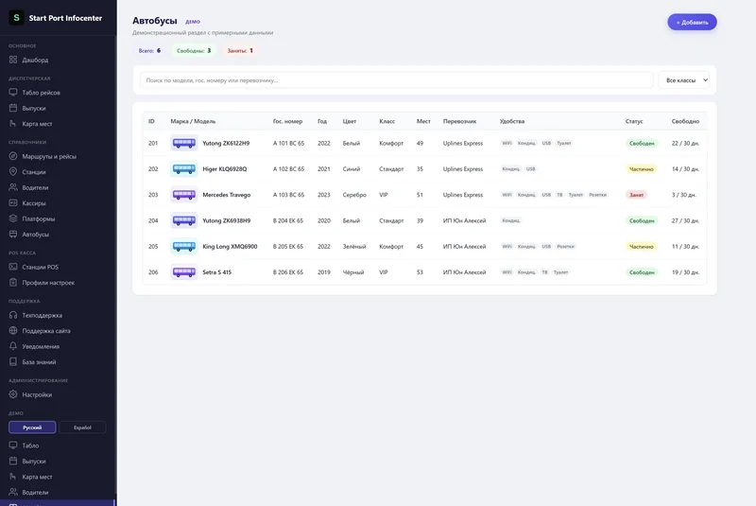756x506 pixels.
Task: Click the Свободны: 3 filter chip
Action: 194,51
